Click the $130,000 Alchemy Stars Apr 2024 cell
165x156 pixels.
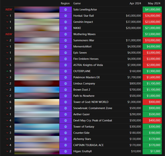tap(135, 139)
